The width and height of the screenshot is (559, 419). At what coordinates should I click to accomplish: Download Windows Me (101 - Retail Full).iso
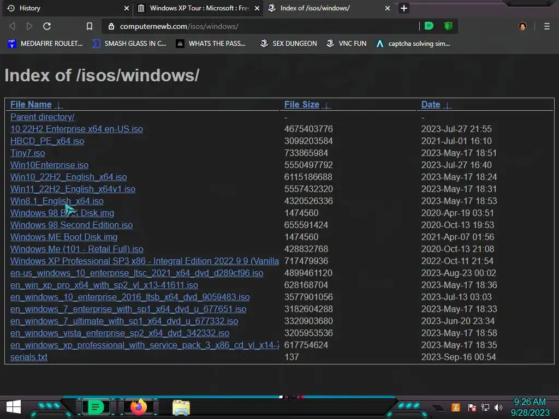tap(76, 249)
